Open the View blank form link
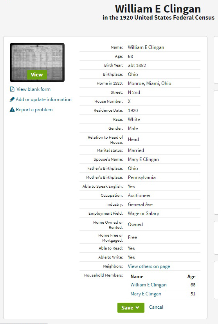Viewport: 218px width, 324px height. 33,89
